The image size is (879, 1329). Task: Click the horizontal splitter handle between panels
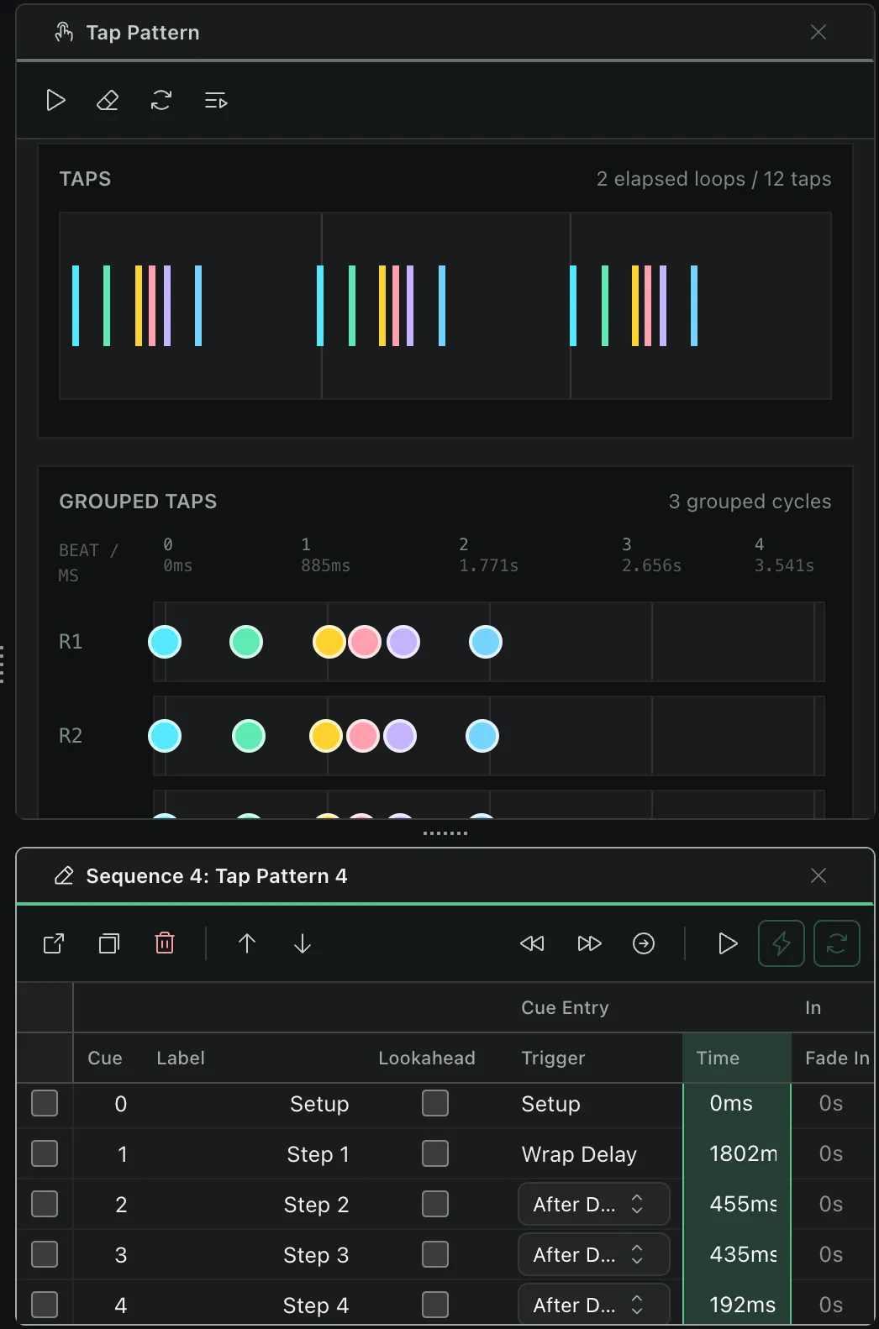click(445, 833)
